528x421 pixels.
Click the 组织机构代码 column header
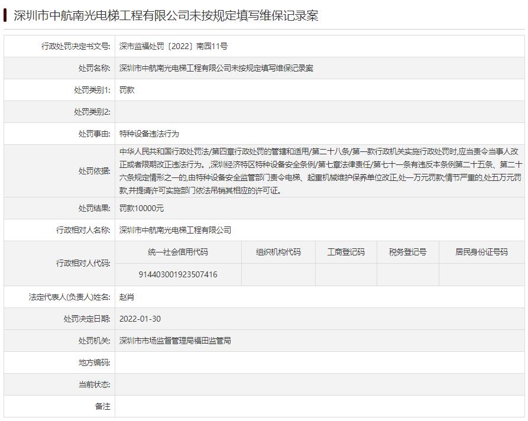pos(278,252)
